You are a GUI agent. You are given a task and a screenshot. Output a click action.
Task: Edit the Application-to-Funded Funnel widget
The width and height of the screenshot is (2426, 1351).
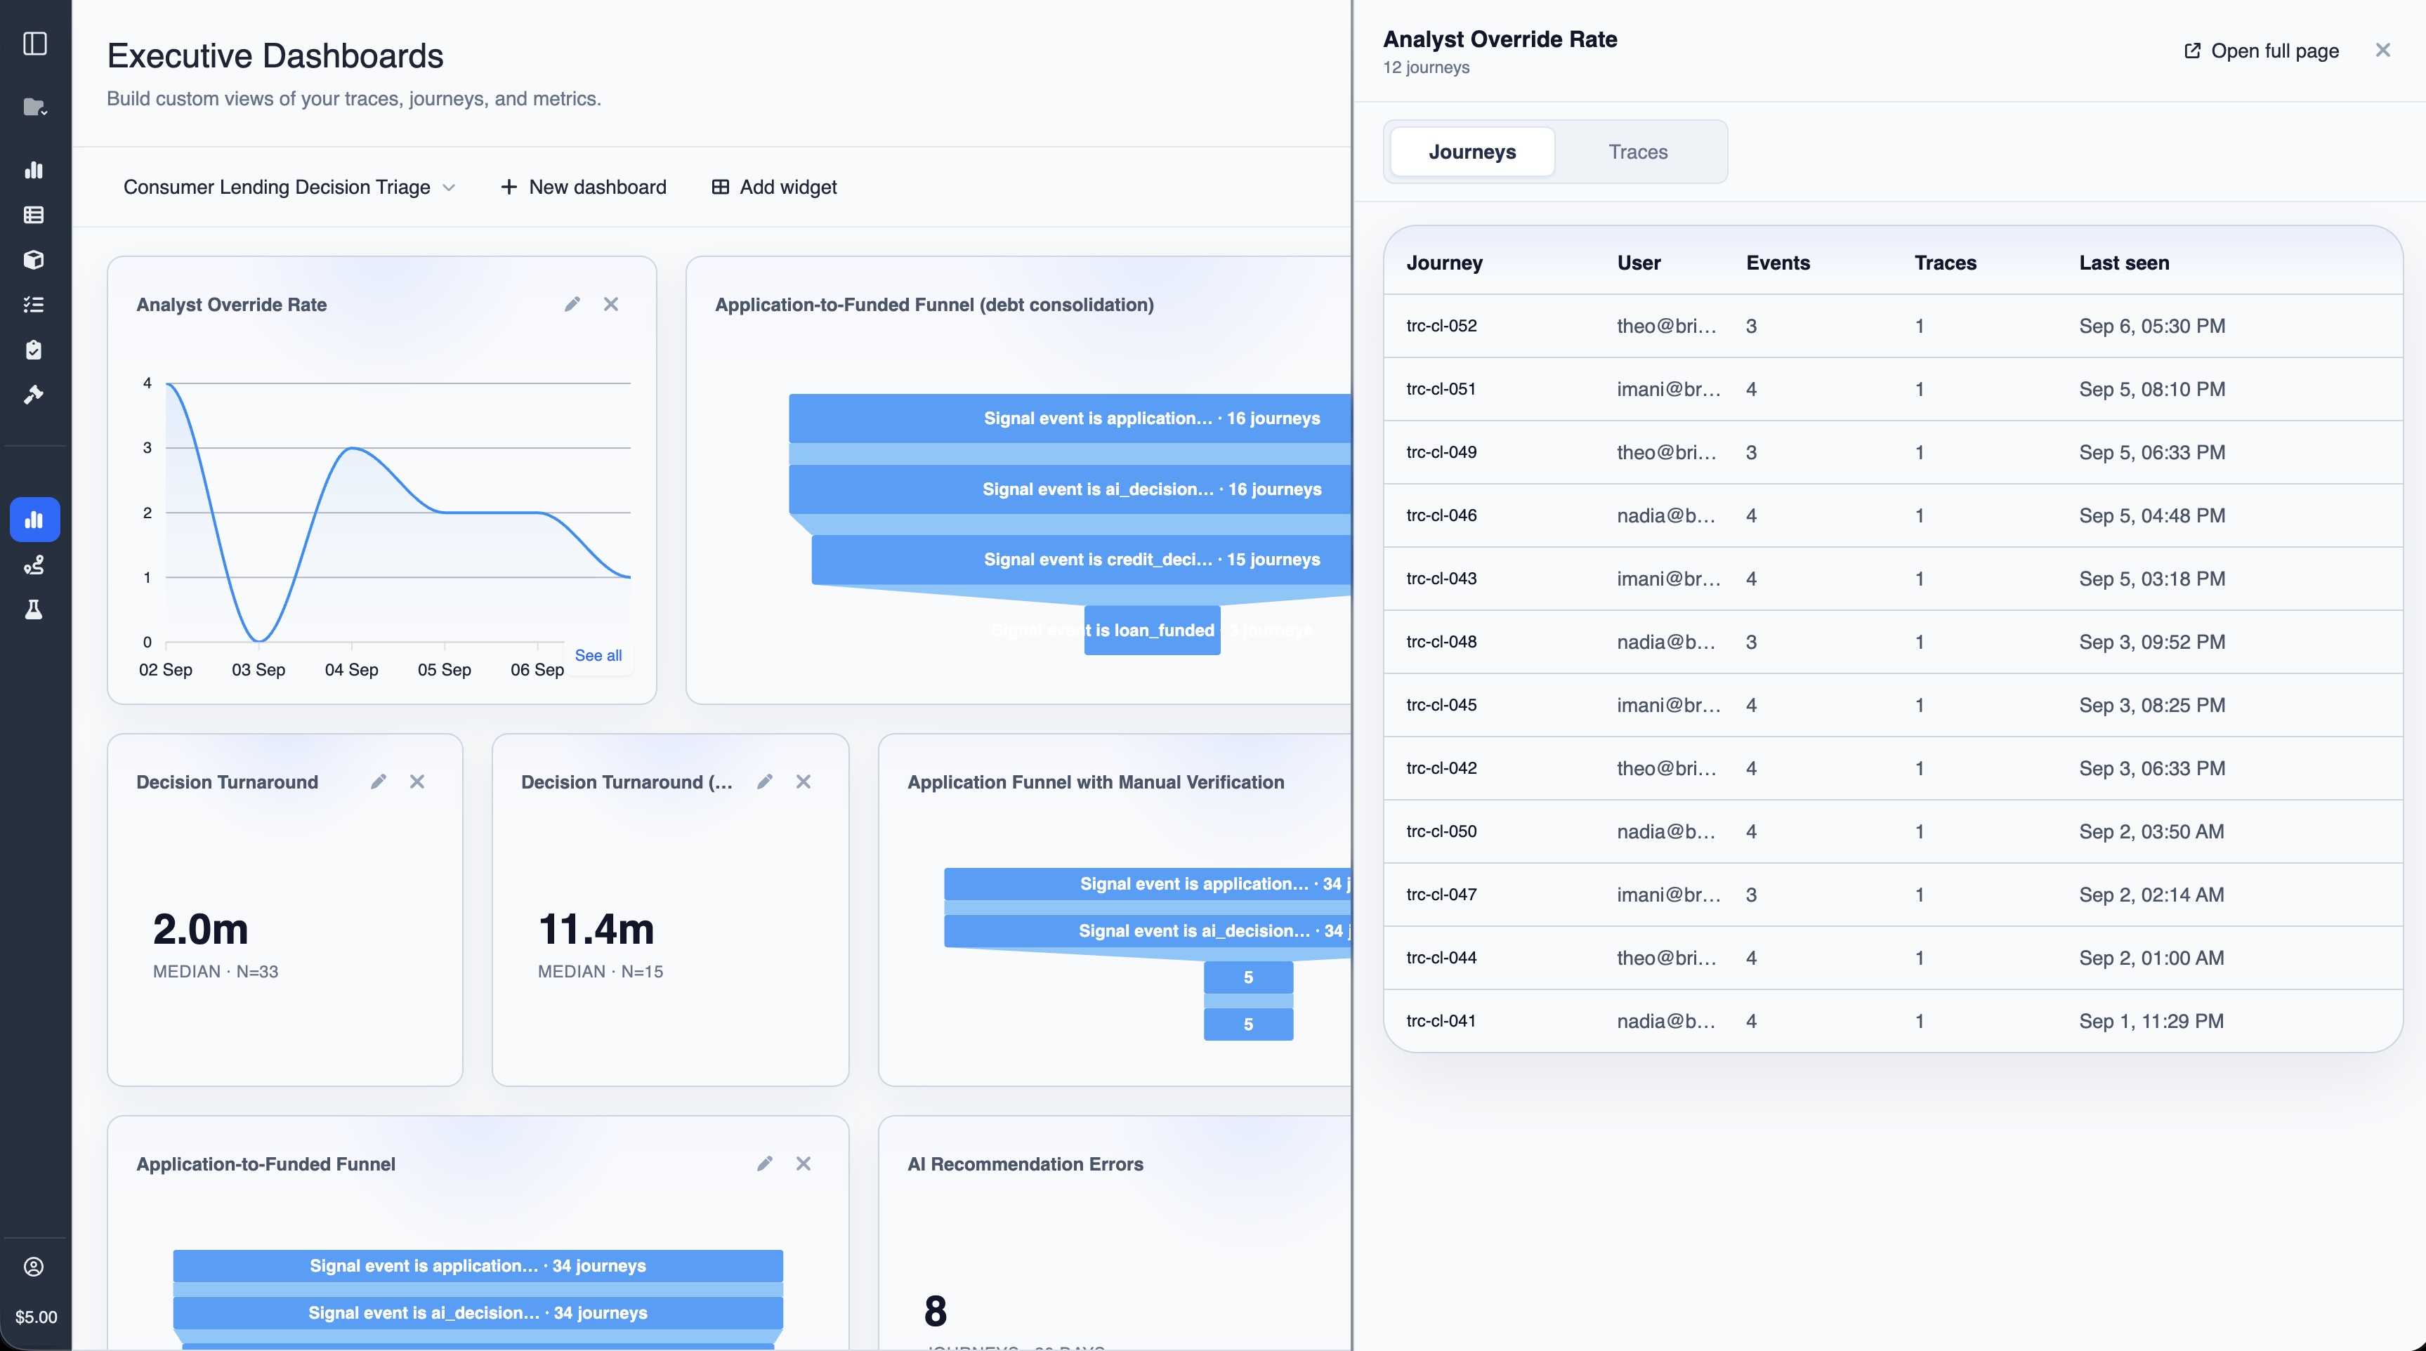tap(765, 1164)
